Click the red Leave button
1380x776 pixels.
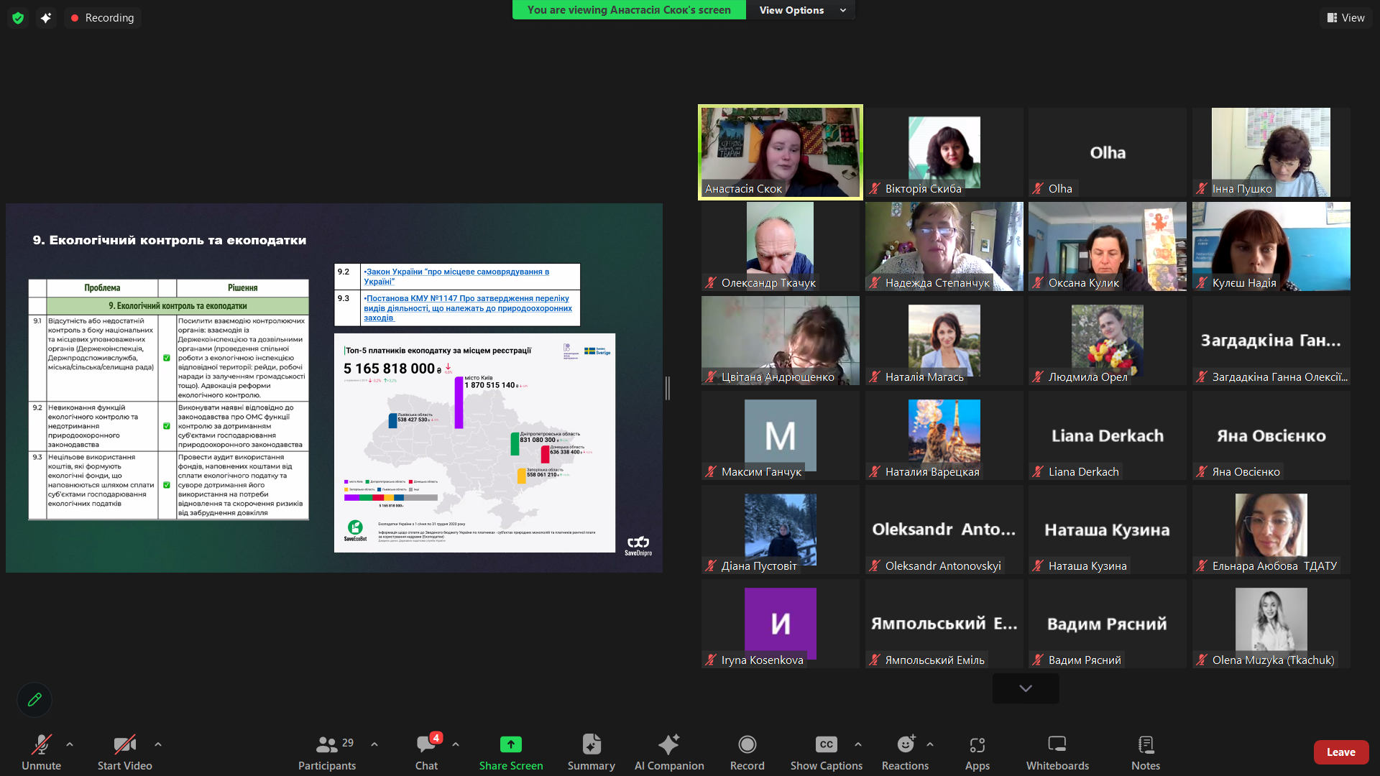[x=1340, y=752]
